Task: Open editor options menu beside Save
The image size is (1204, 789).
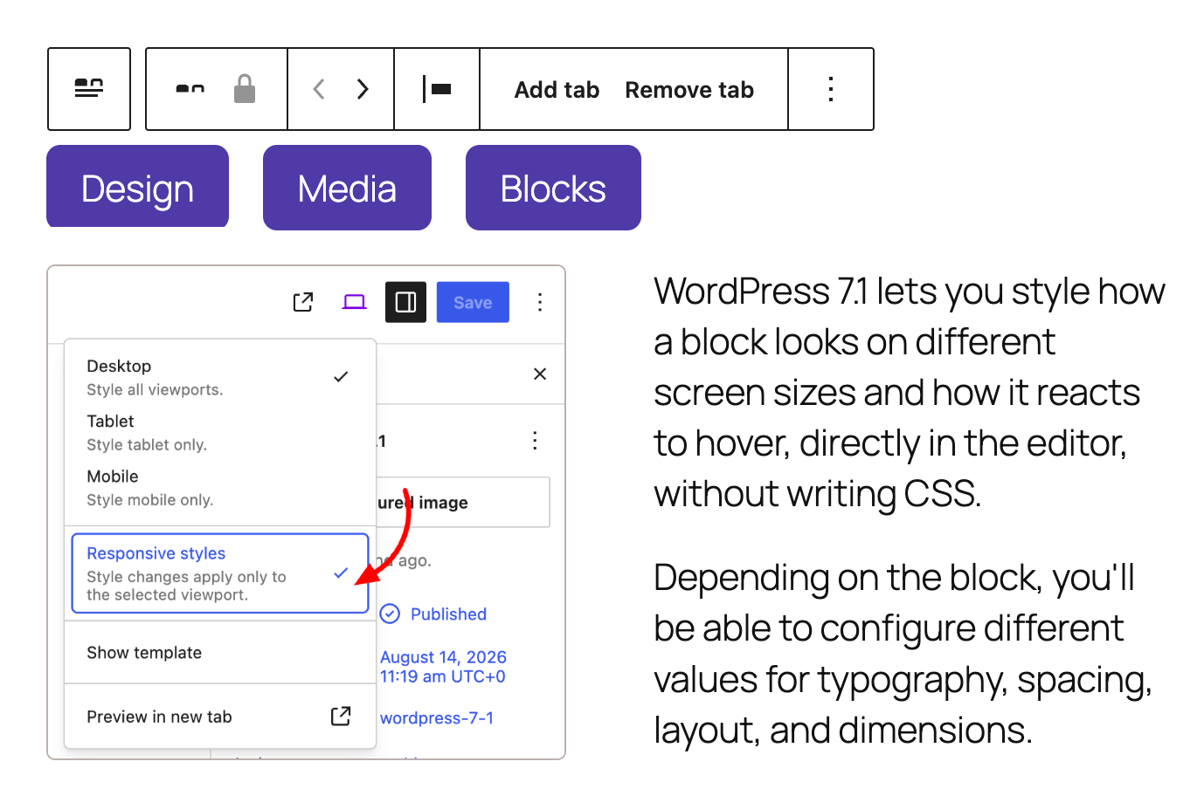Action: click(540, 302)
